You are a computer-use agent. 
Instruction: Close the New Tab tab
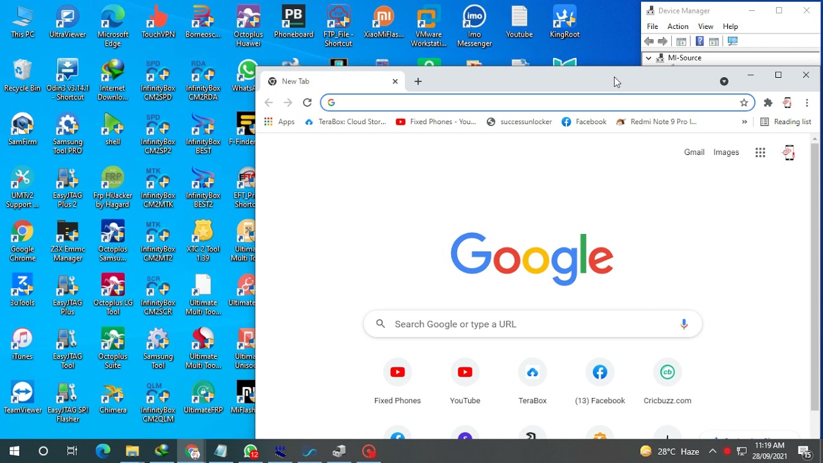[x=395, y=82]
